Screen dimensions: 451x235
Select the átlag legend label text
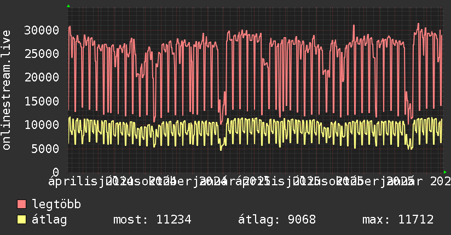49,220
